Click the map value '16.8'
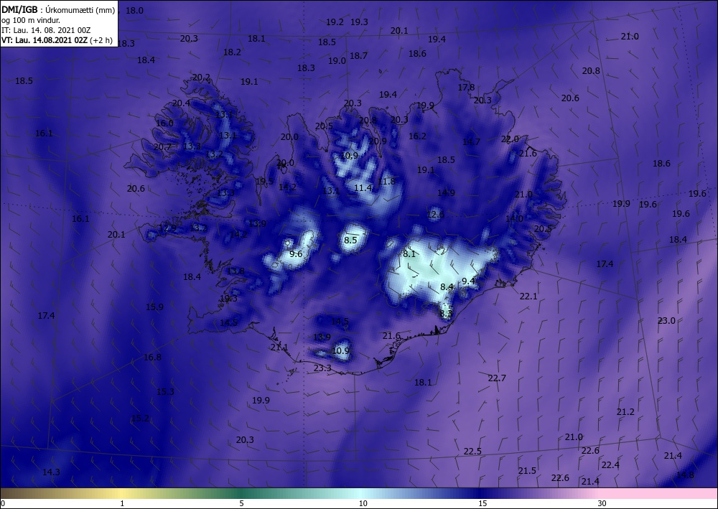Screen dimensions: 718x509 coord(152,358)
